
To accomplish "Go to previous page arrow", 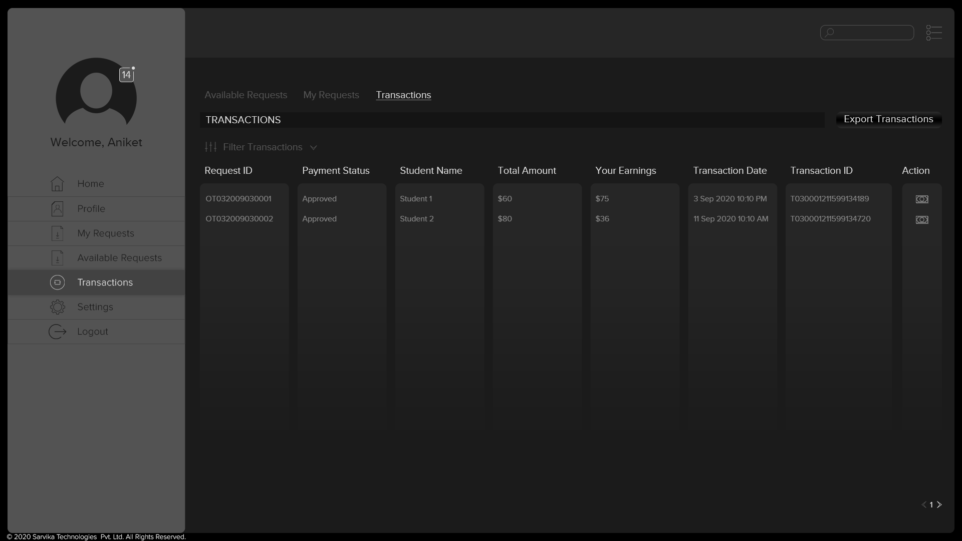I will (x=924, y=504).
